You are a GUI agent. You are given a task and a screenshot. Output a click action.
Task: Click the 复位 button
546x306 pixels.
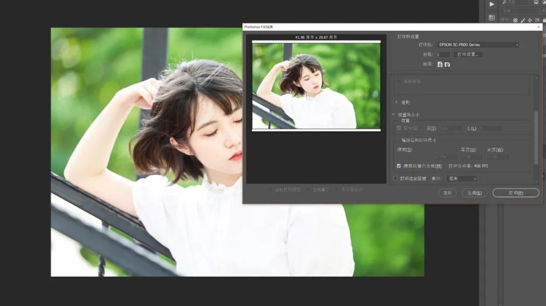447,192
